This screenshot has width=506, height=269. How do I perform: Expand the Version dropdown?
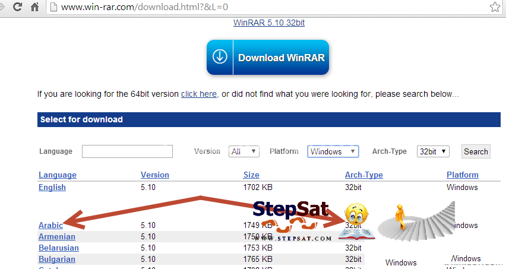244,151
